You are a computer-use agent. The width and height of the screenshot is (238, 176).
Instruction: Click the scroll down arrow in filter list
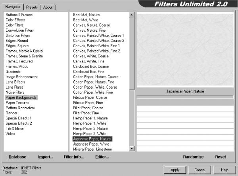(x=132, y=148)
